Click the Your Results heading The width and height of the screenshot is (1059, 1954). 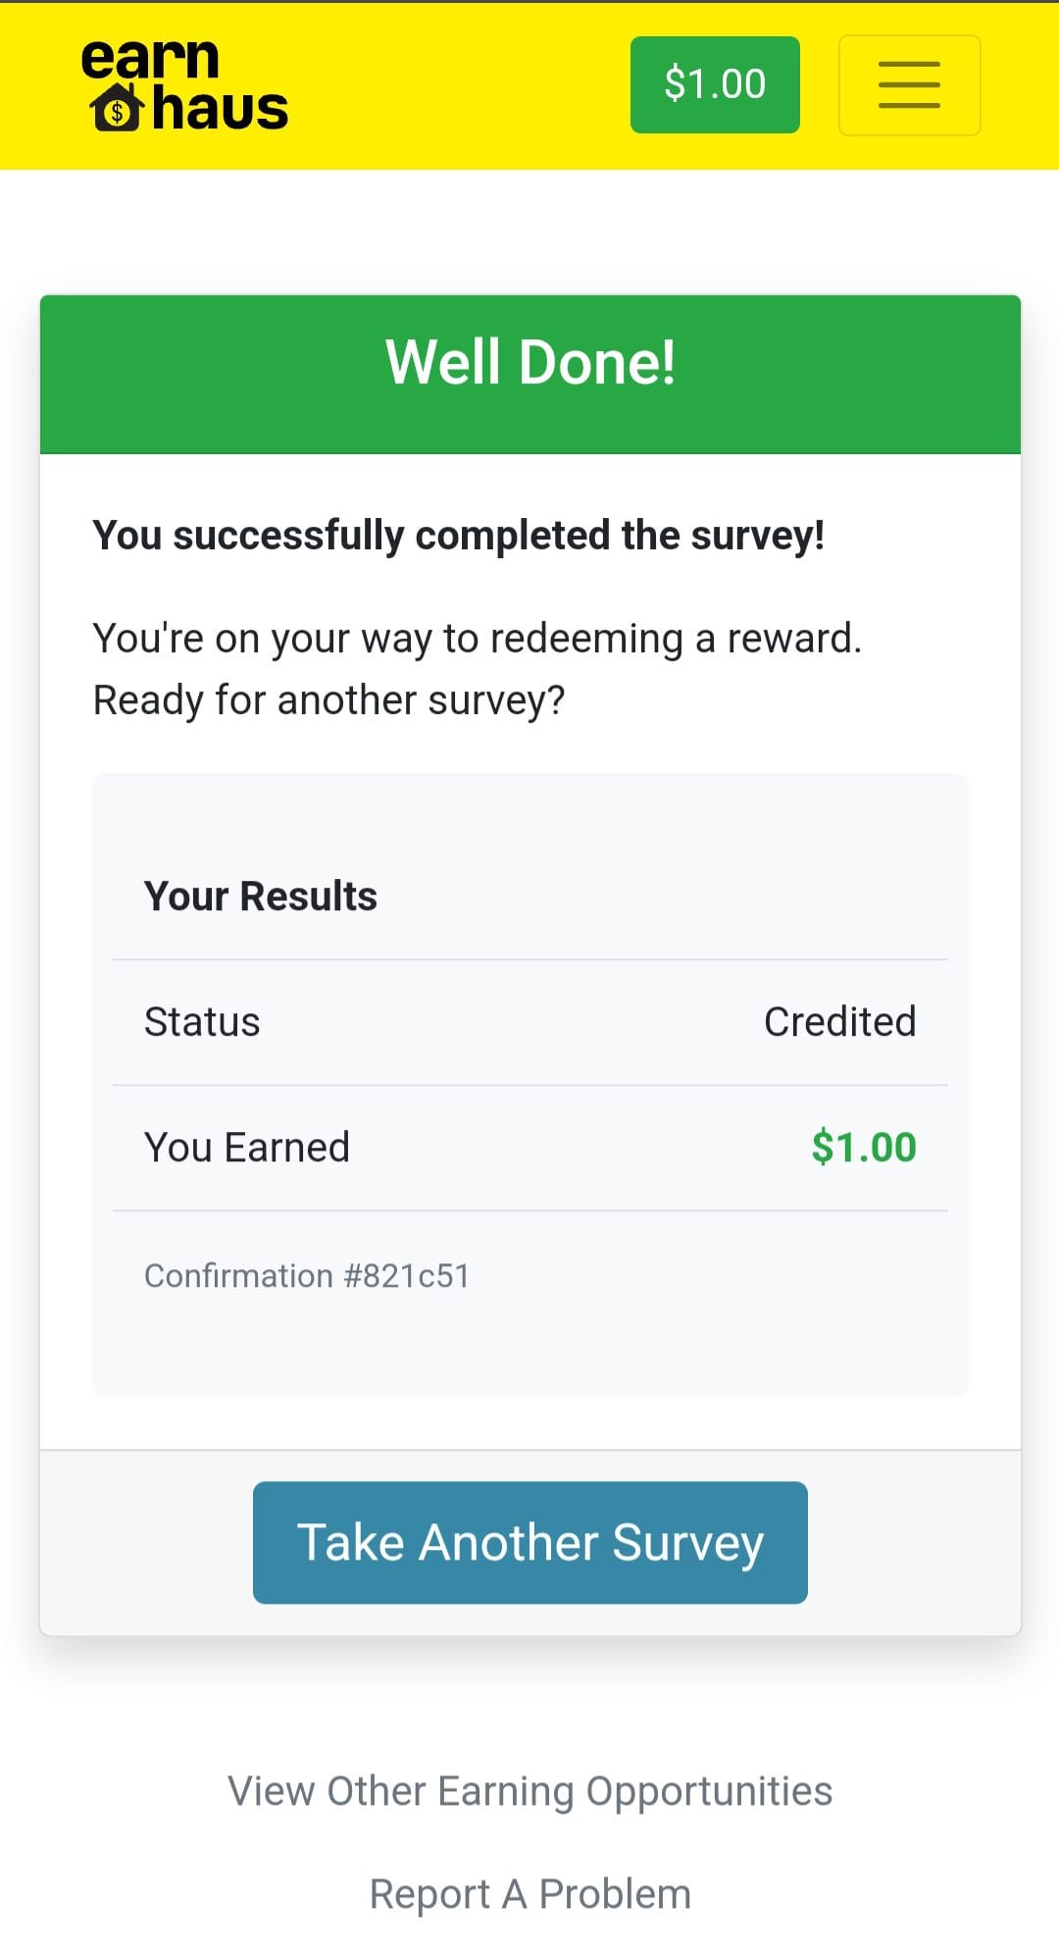[260, 897]
